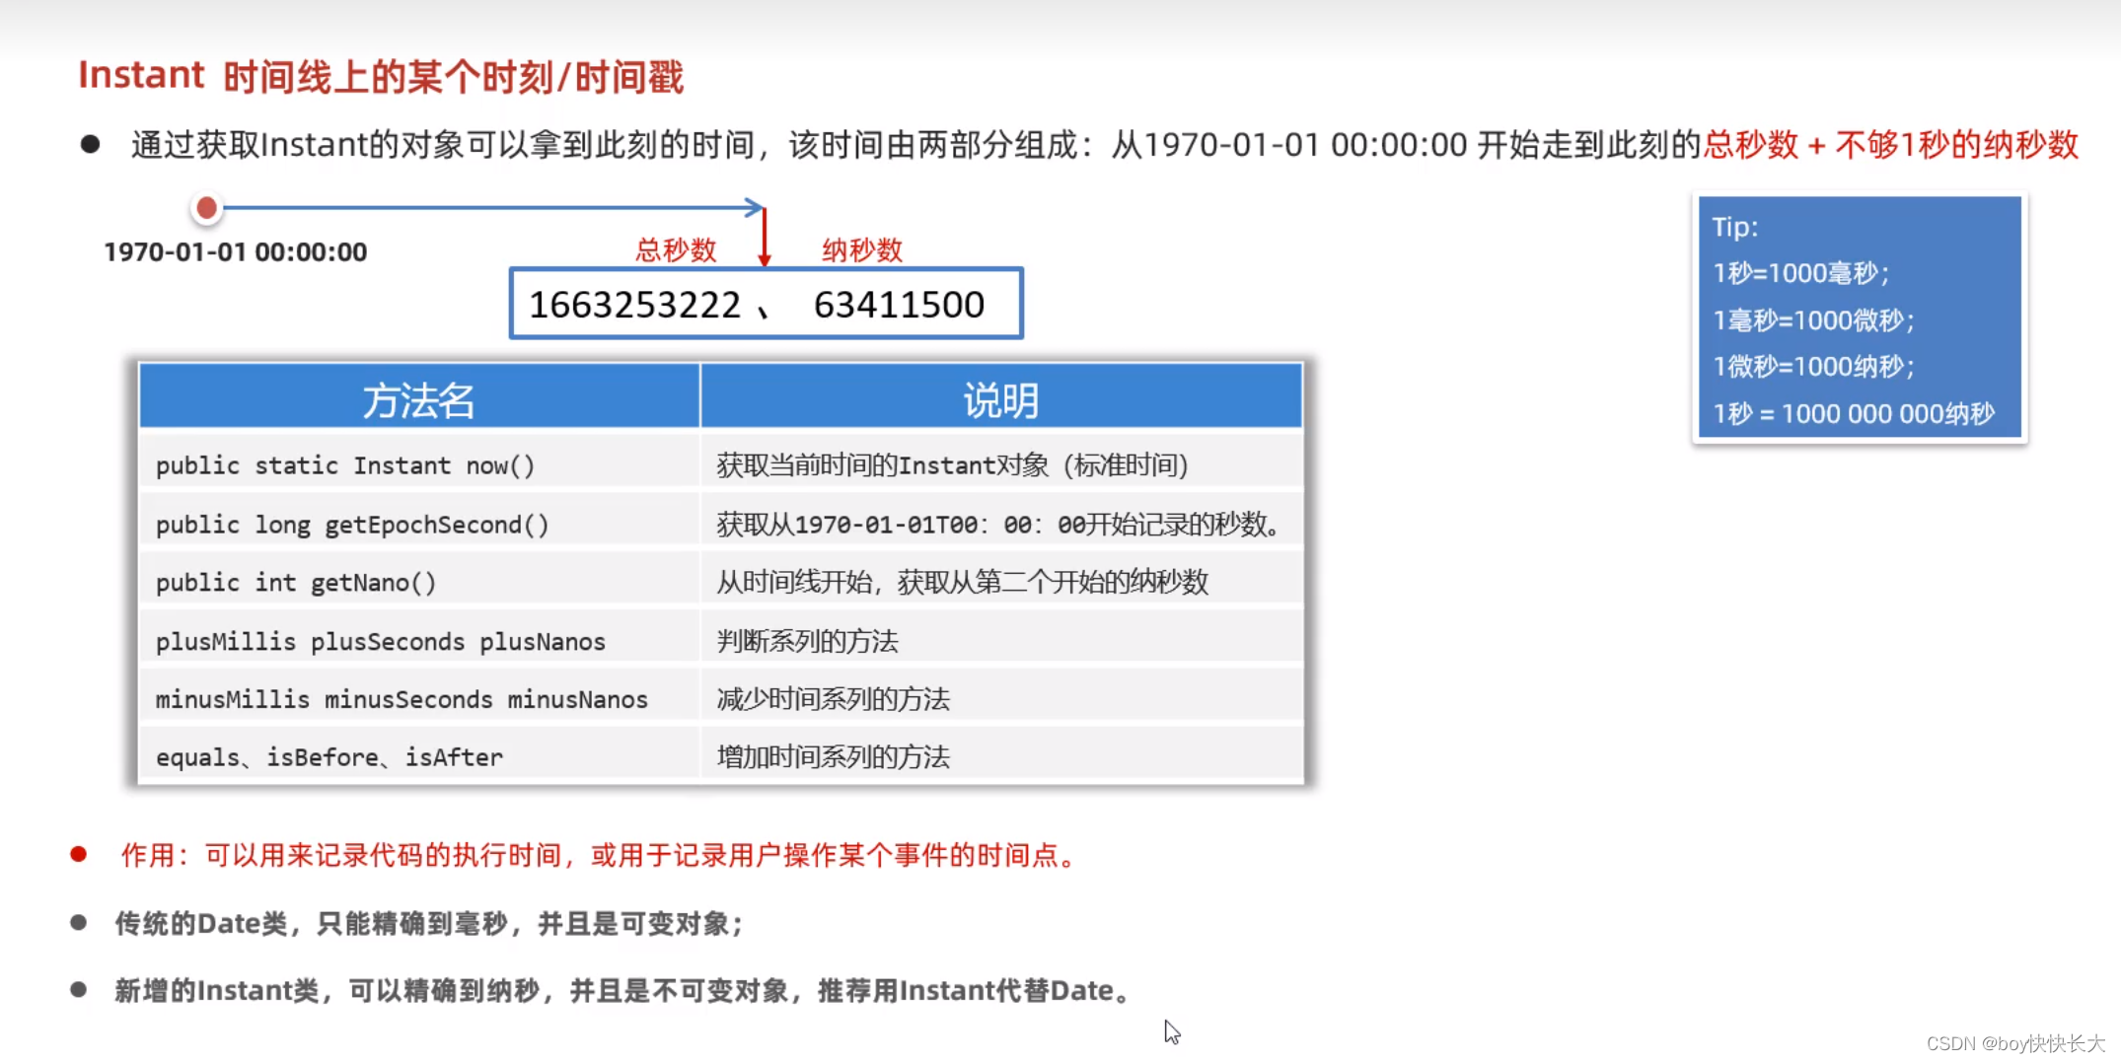The image size is (2121, 1063).
Task: Click the red highlighted text 总秒数 + 不够1秒的纳秒数
Action: pyautogui.click(x=1891, y=146)
